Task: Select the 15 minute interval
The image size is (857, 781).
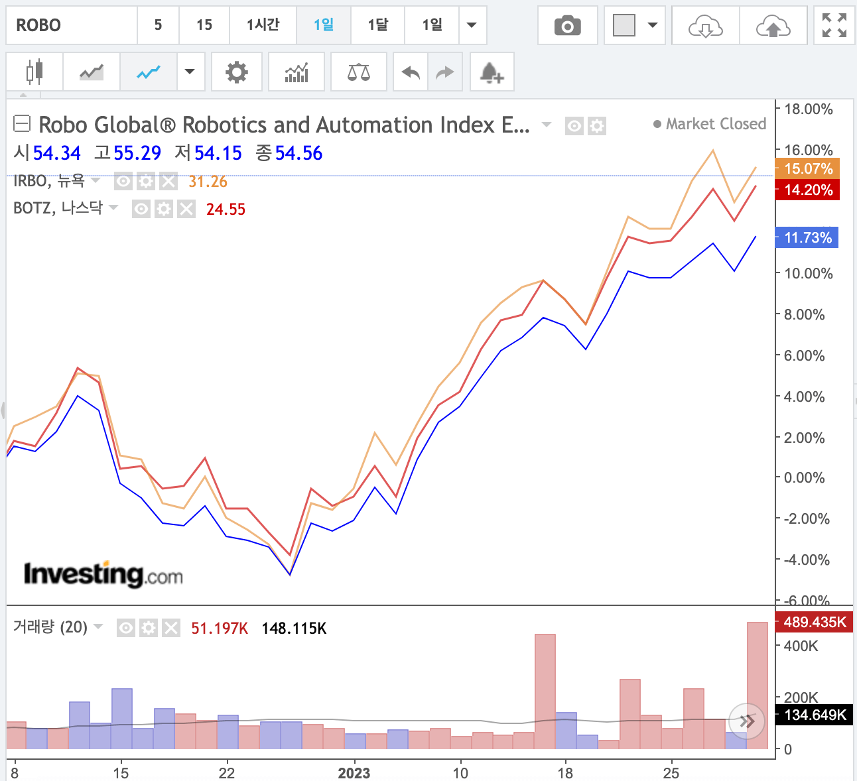Action: pos(204,25)
